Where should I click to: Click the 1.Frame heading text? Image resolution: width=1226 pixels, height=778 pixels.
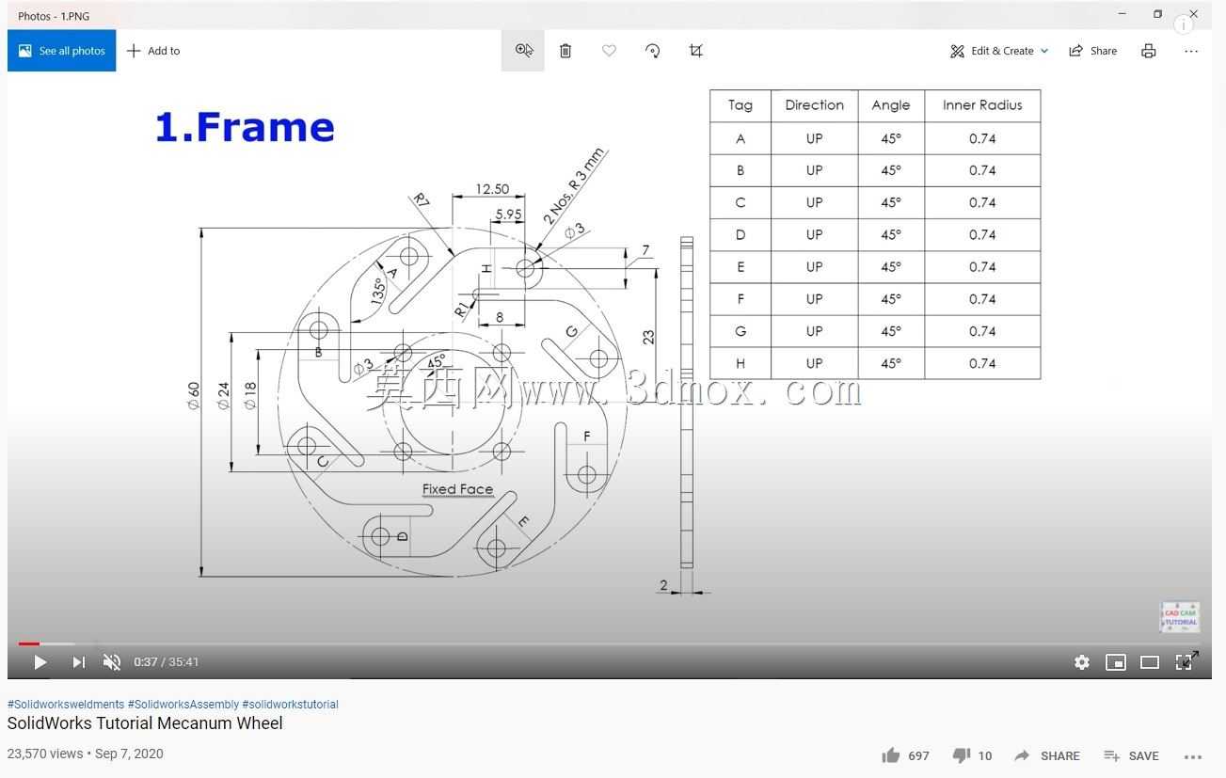[245, 127]
